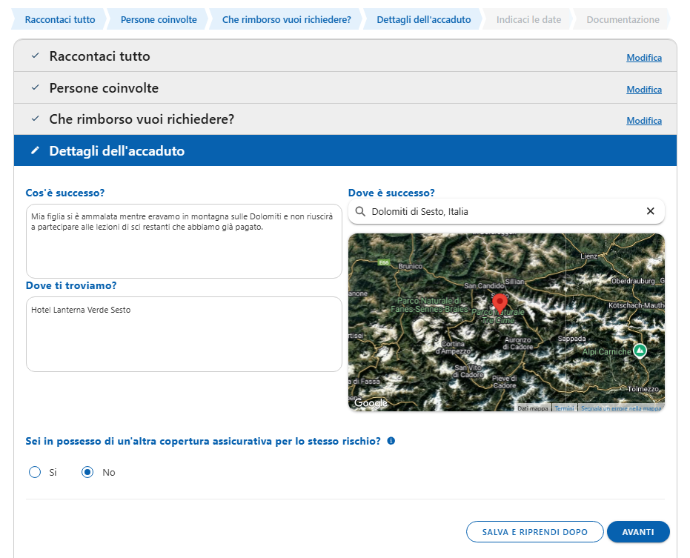The image size is (690, 558).
Task: Expand the 'Persone coinvolte' section
Action: tap(104, 88)
